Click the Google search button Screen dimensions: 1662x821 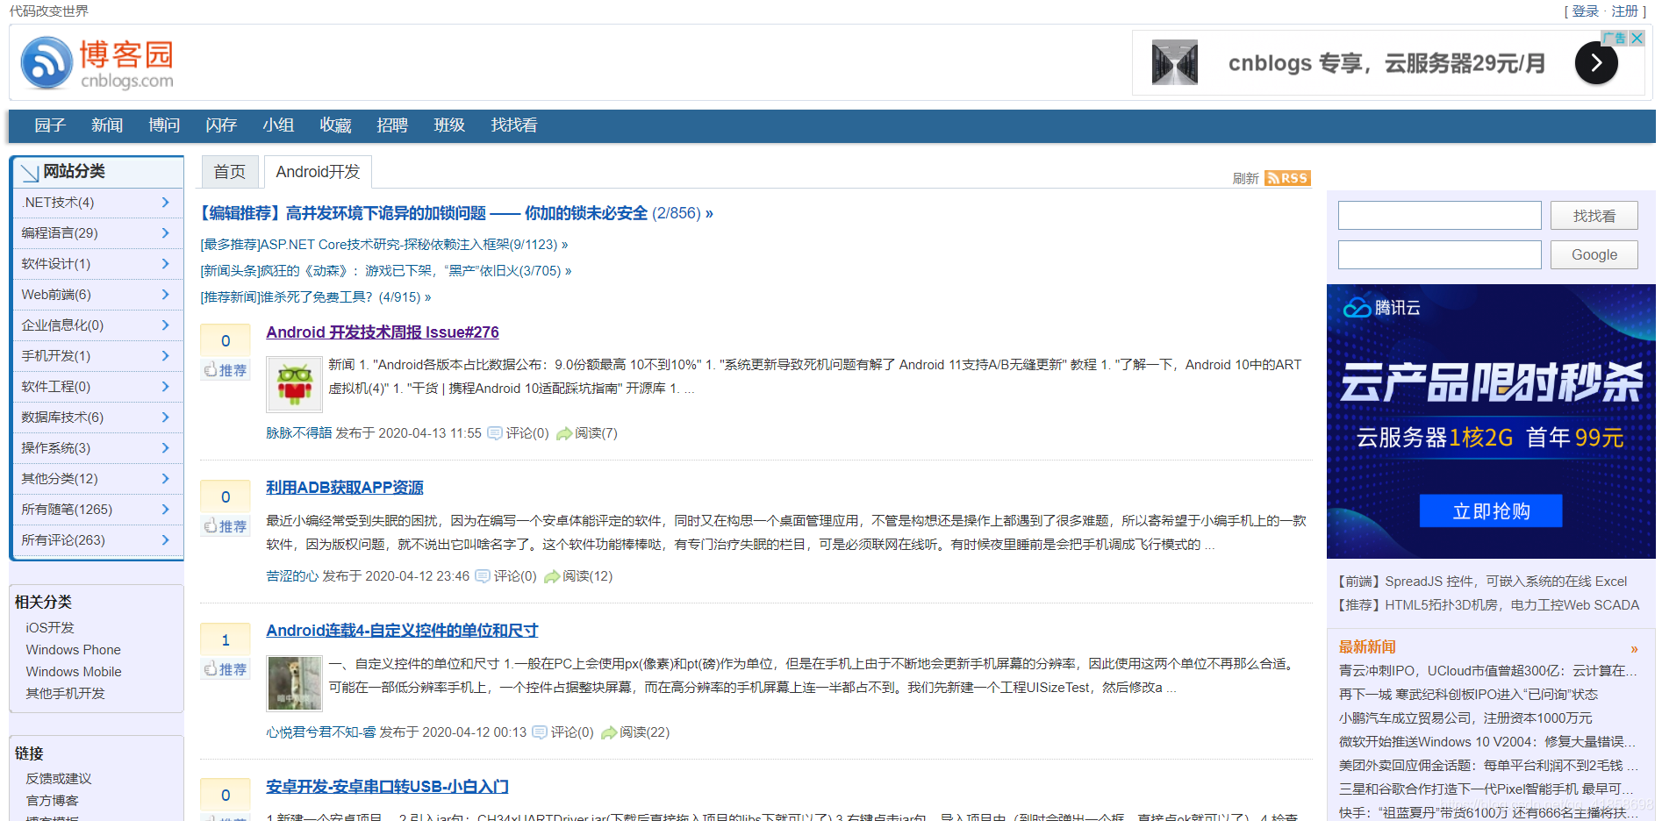1594,254
